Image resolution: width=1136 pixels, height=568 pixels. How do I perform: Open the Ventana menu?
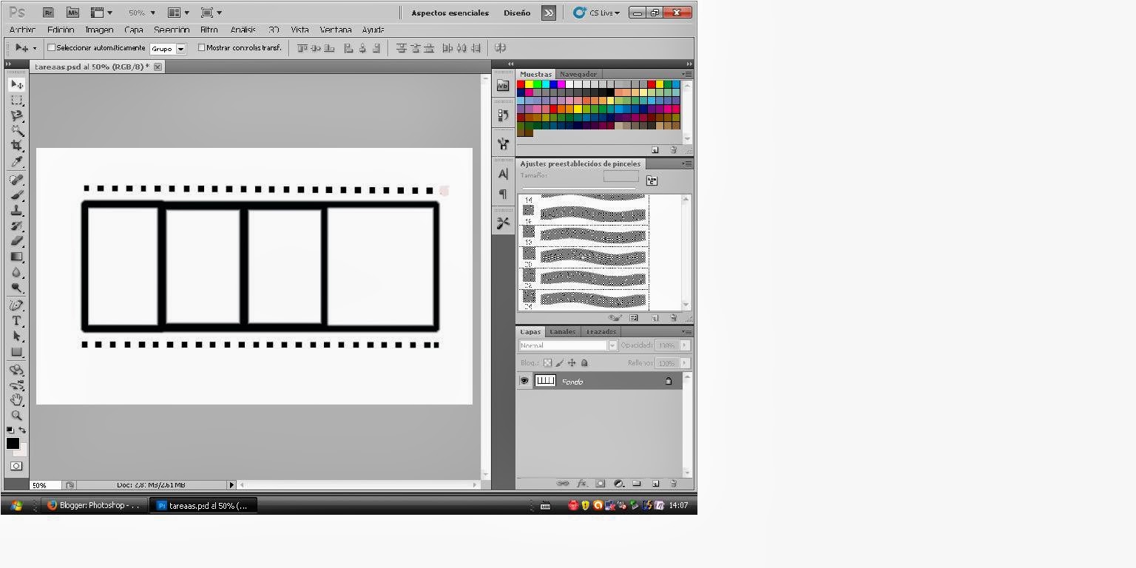pos(336,30)
